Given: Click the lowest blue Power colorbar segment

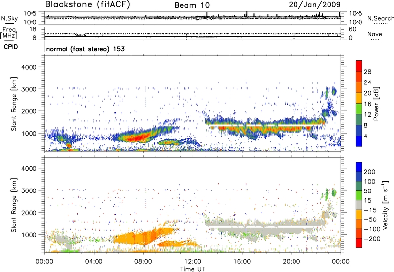Looking at the screenshot, I should click(x=359, y=141).
